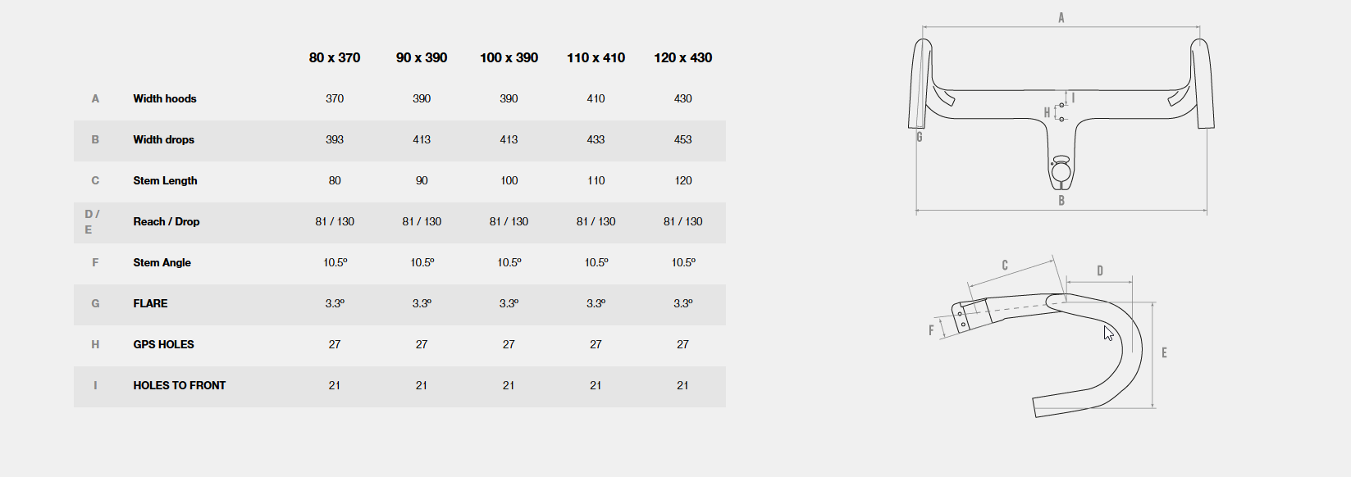This screenshot has height=477, width=1351.
Task: Click the stem length value 120
Action: pyautogui.click(x=682, y=180)
